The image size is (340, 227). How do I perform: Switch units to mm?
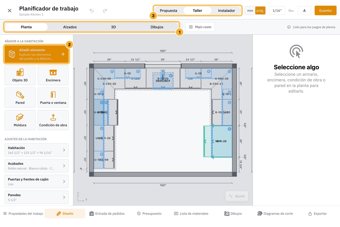click(250, 11)
